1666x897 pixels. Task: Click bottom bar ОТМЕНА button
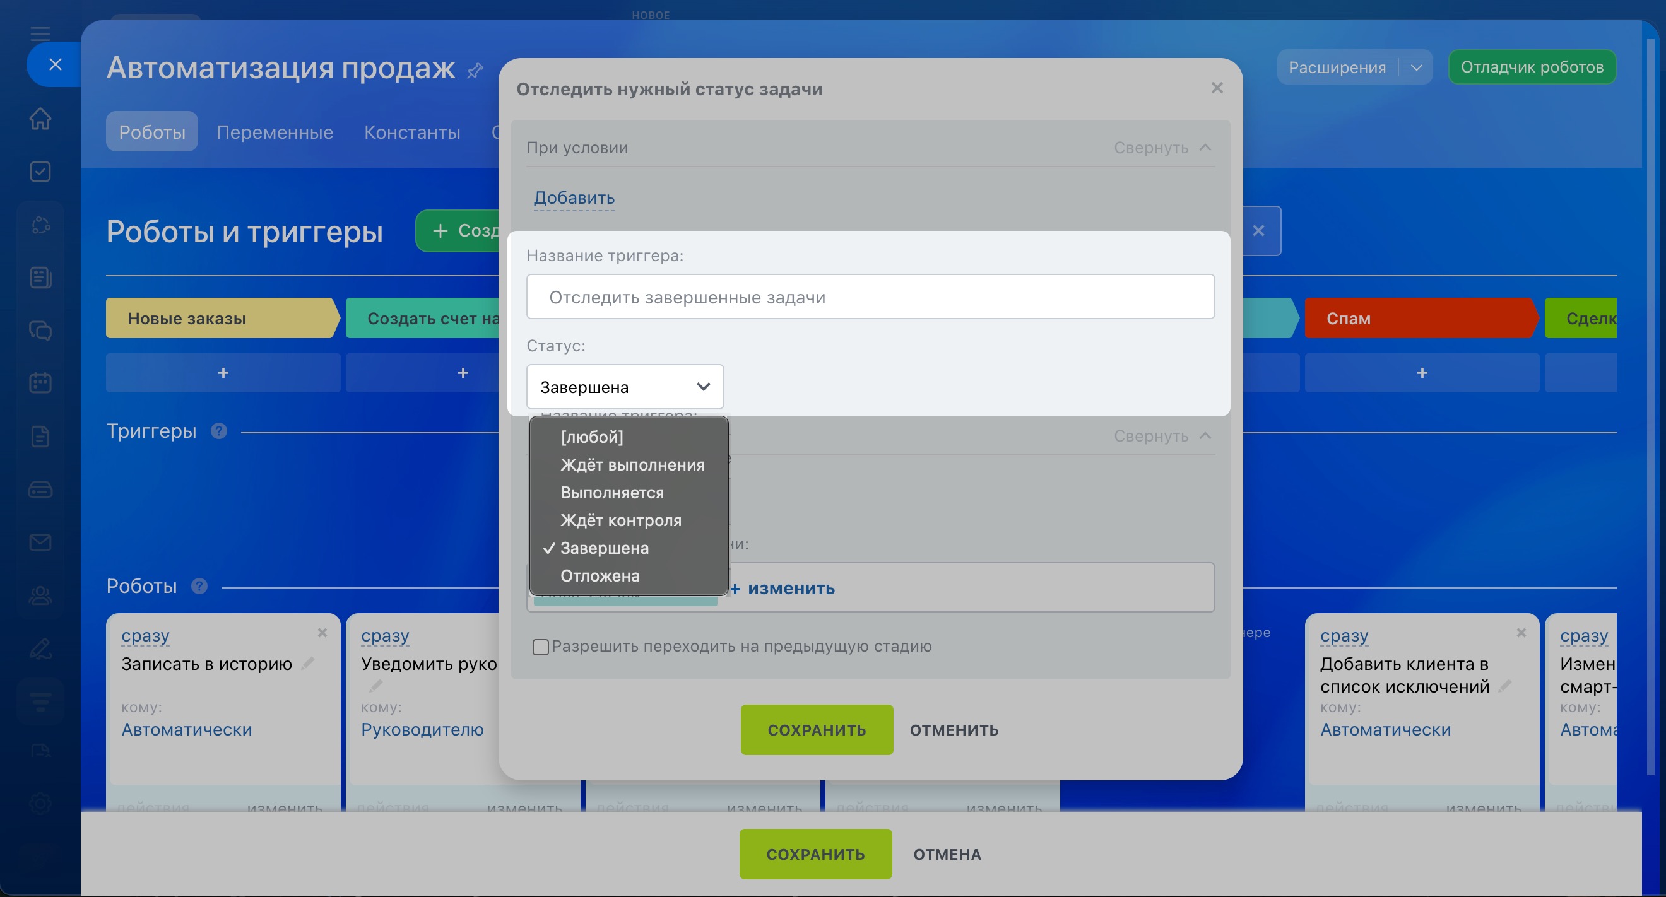click(947, 853)
